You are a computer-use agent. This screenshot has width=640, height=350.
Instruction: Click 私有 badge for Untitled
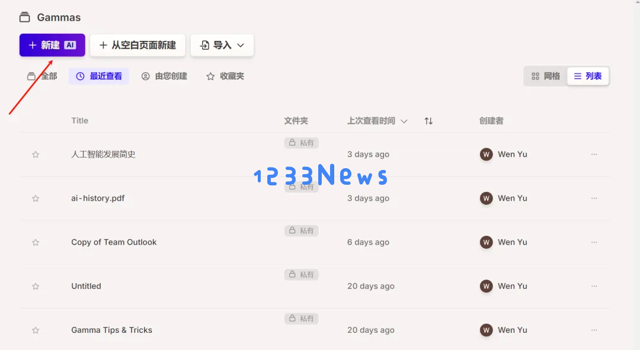coord(301,275)
